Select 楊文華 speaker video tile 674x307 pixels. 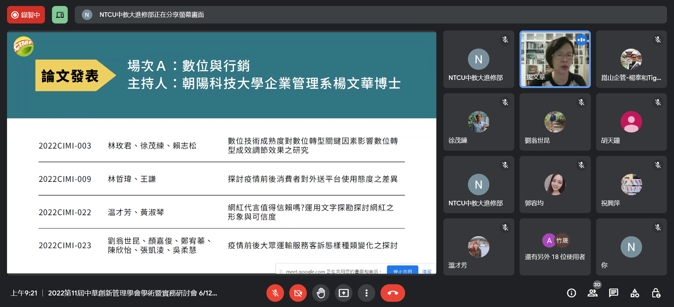[x=555, y=59]
